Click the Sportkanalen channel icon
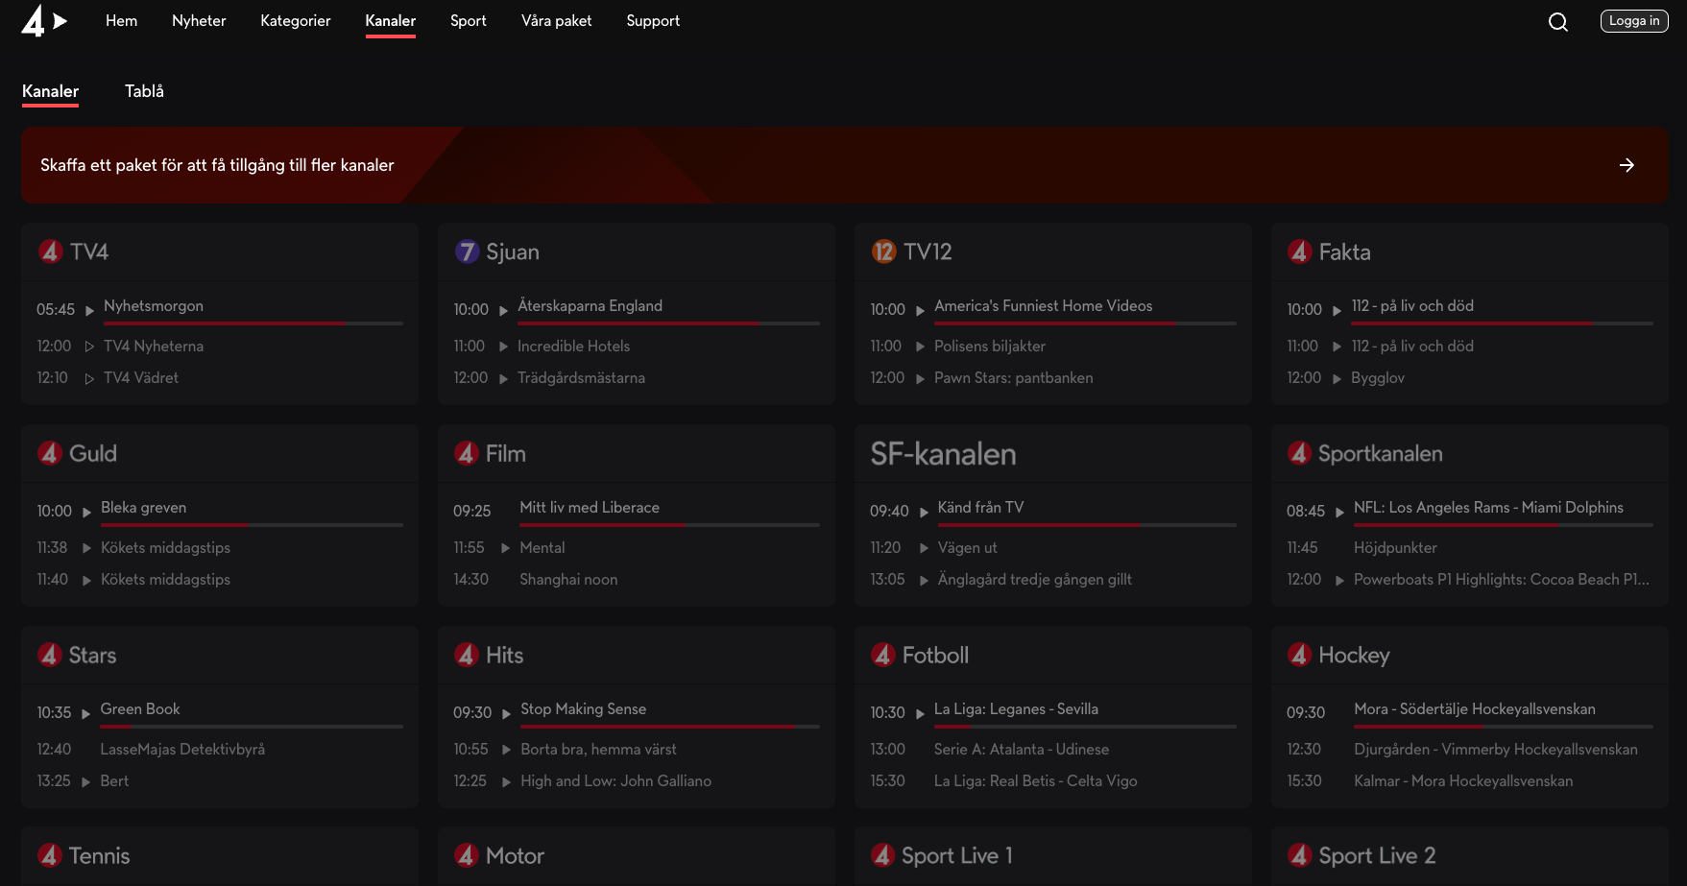Screen dimensions: 1687x886 (1300, 453)
